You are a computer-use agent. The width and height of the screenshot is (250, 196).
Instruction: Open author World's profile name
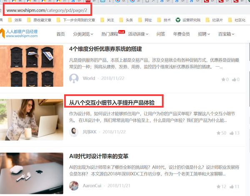coord(89,78)
